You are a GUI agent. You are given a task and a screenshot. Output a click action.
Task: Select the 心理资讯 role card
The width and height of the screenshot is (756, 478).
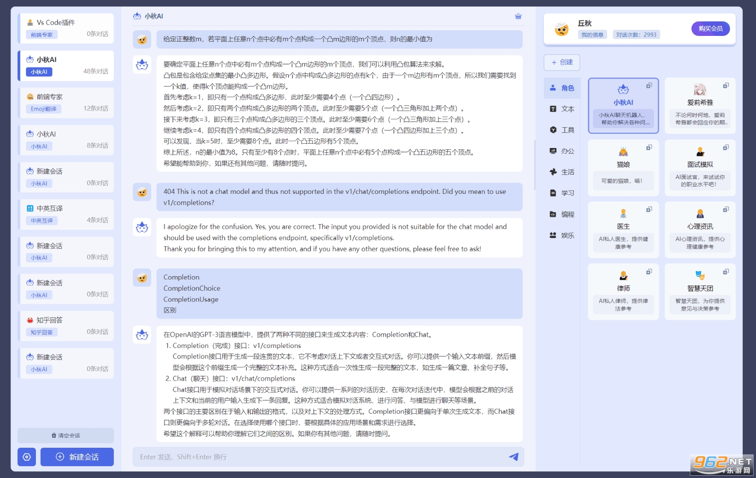tap(700, 230)
